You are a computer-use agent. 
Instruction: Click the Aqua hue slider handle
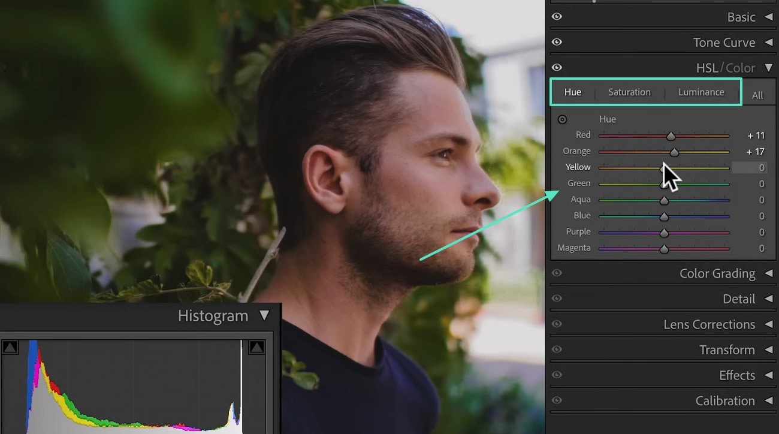click(664, 201)
